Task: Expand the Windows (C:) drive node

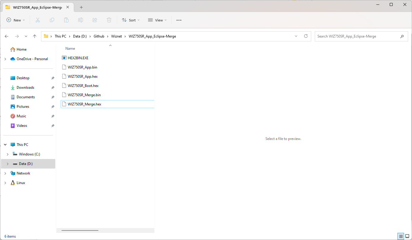Action: pos(8,154)
